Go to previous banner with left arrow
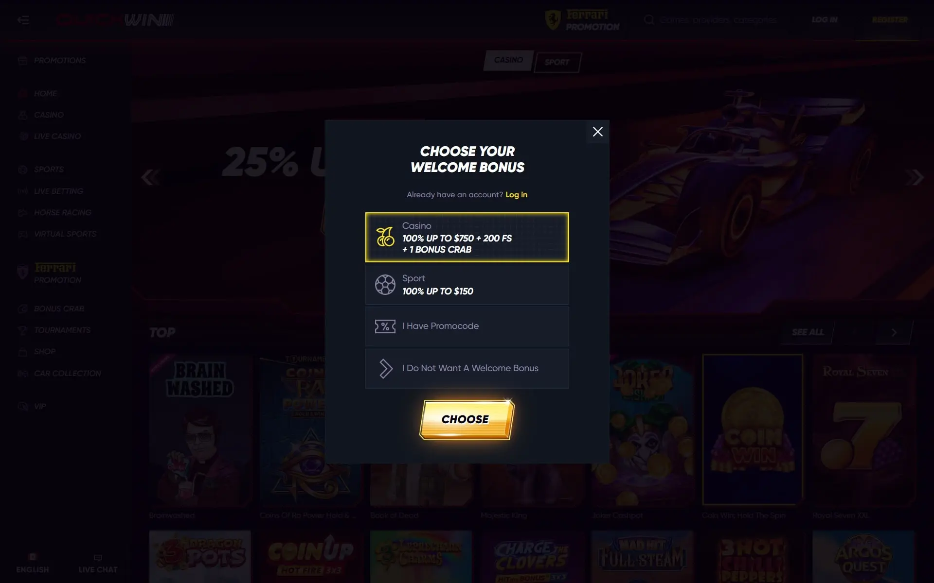 (150, 177)
